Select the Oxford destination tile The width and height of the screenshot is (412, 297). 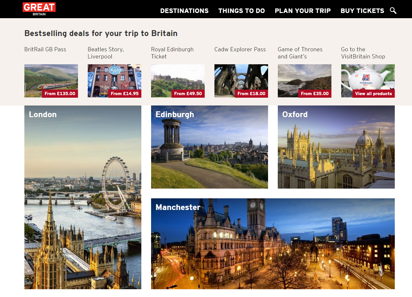(x=336, y=147)
